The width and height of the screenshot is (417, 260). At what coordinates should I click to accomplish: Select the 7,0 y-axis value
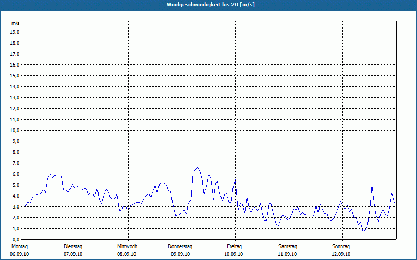[x=16, y=163]
